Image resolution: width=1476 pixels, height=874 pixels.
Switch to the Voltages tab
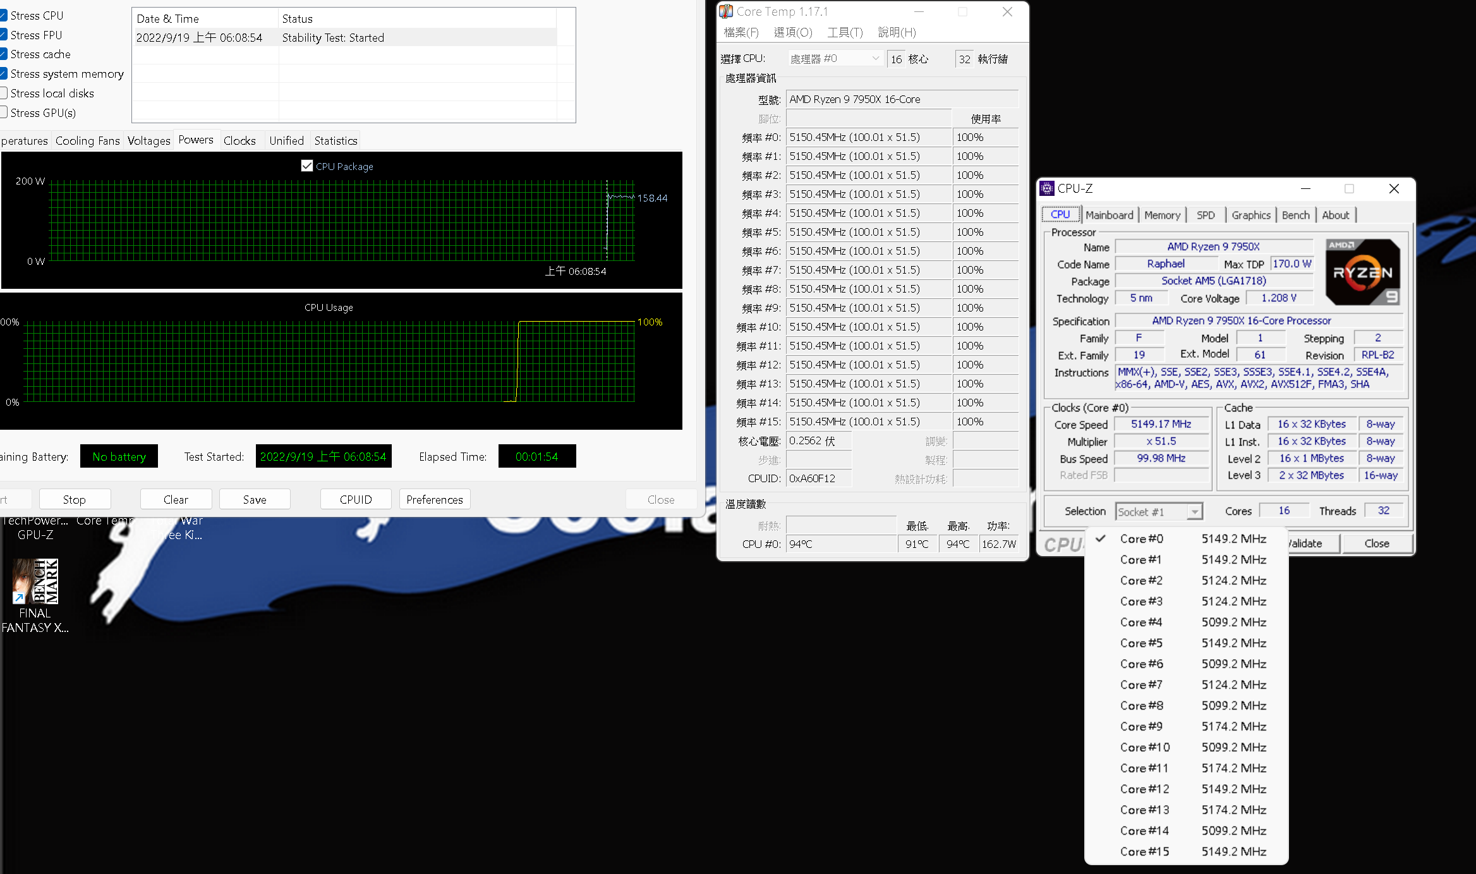pyautogui.click(x=149, y=141)
